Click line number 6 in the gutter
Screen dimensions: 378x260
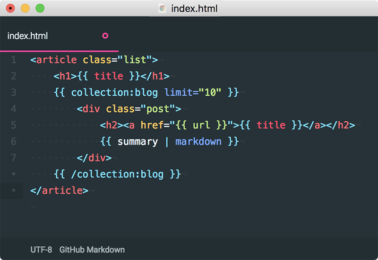[14, 141]
